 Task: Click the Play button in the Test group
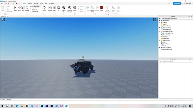coord(88,8)
